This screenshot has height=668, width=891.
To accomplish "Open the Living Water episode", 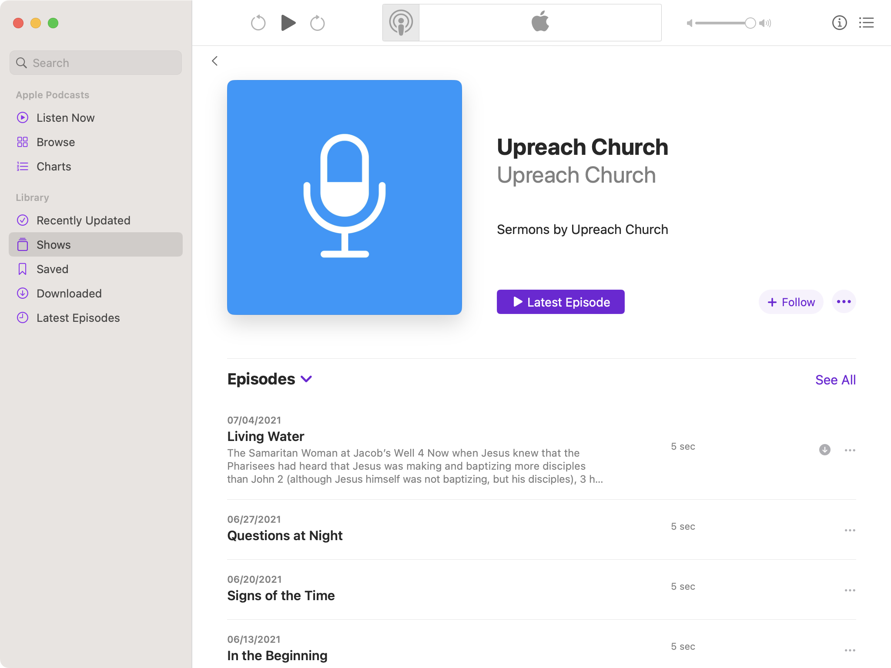I will [x=266, y=436].
